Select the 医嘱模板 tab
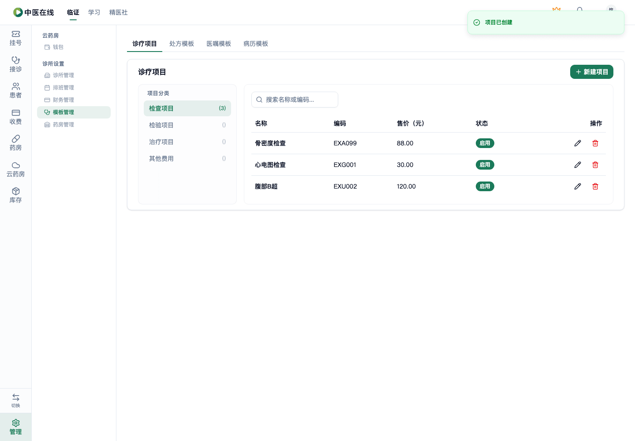 point(219,44)
